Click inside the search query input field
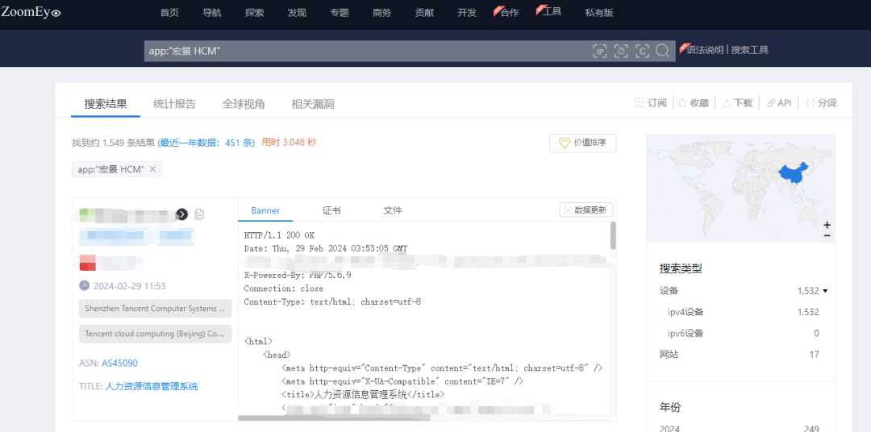The image size is (871, 432). coord(367,51)
